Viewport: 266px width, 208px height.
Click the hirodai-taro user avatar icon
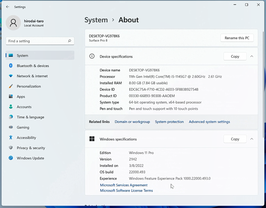(x=13, y=23)
